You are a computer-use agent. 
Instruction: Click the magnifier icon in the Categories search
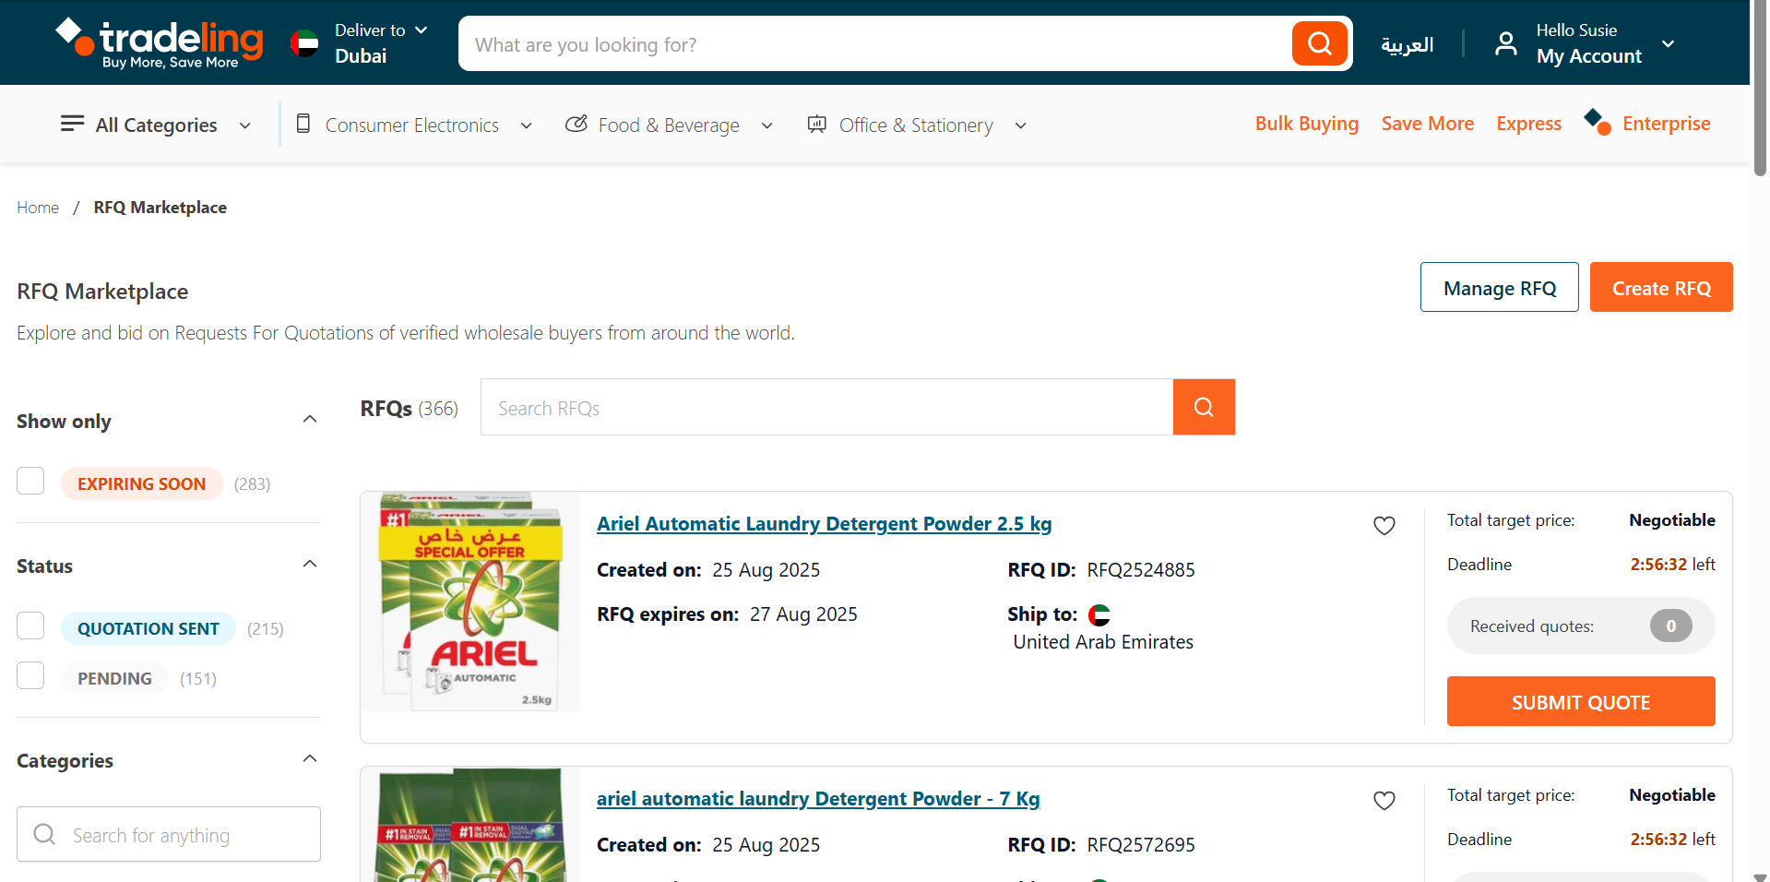tap(44, 834)
